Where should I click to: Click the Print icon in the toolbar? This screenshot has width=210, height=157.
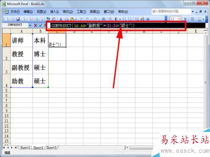tap(35, 19)
